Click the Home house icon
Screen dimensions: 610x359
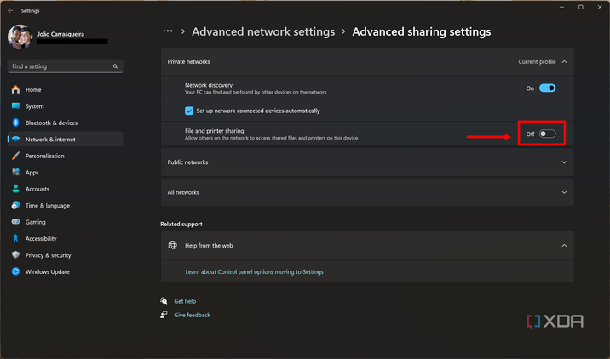pos(15,89)
